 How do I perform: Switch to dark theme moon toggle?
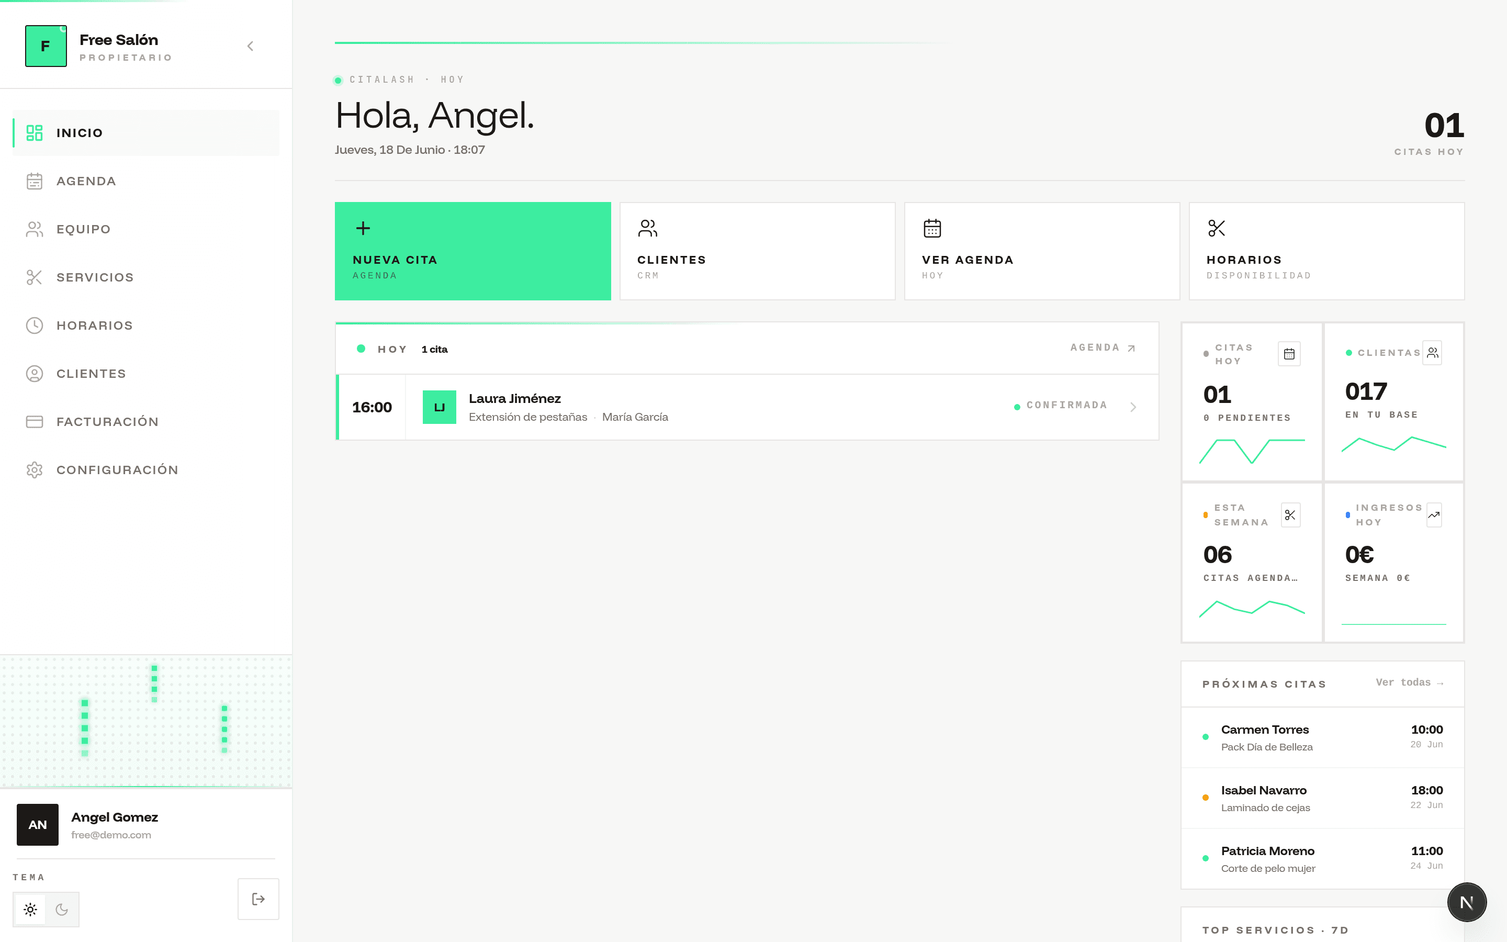[x=62, y=910]
